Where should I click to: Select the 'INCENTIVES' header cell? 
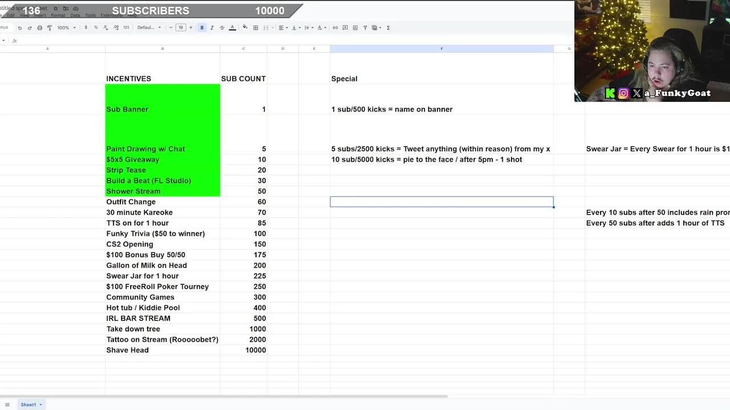coord(163,69)
